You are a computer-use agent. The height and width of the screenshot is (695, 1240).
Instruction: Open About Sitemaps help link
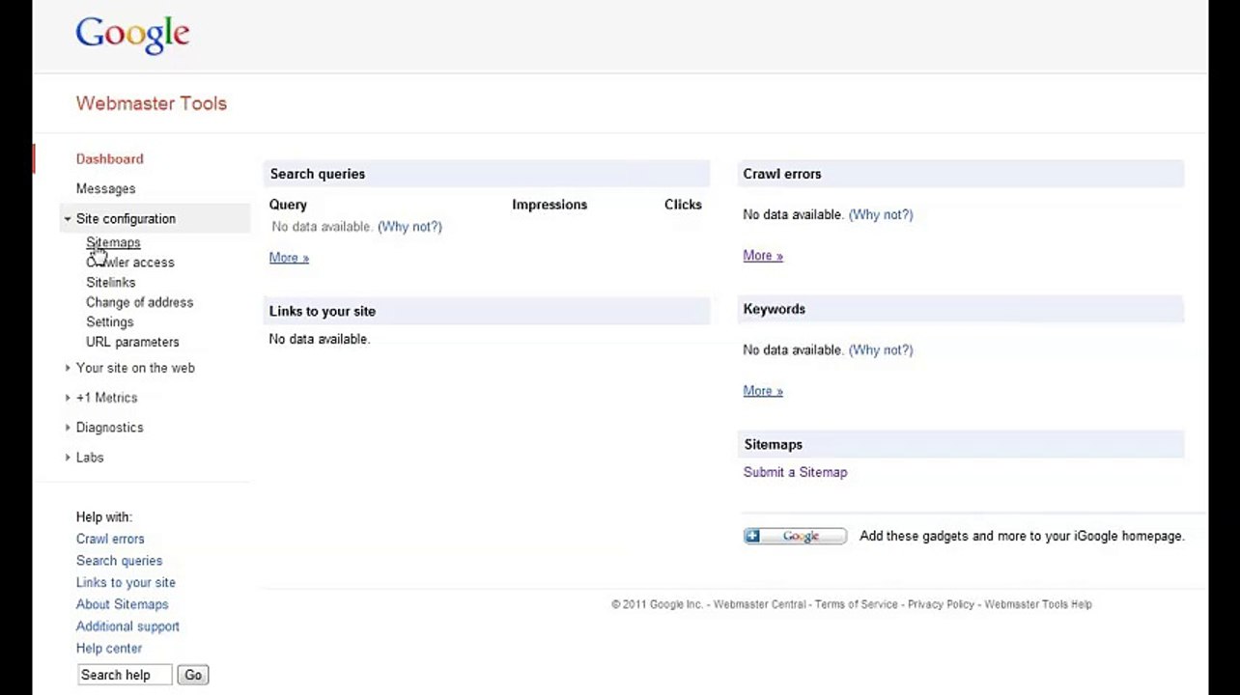tap(122, 604)
